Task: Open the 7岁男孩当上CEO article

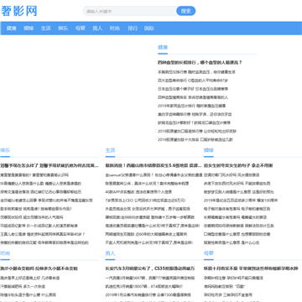Action: [145, 200]
